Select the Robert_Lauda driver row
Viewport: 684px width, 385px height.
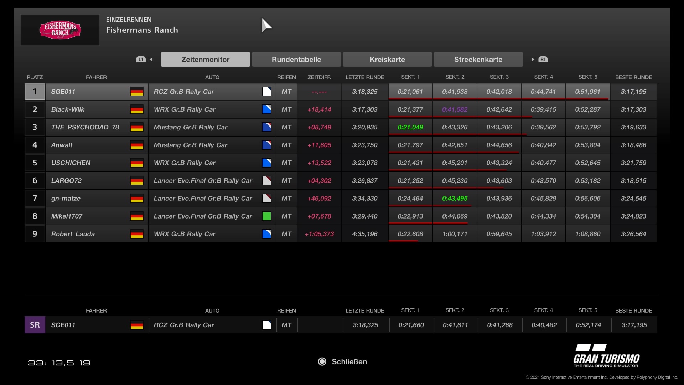click(x=73, y=234)
